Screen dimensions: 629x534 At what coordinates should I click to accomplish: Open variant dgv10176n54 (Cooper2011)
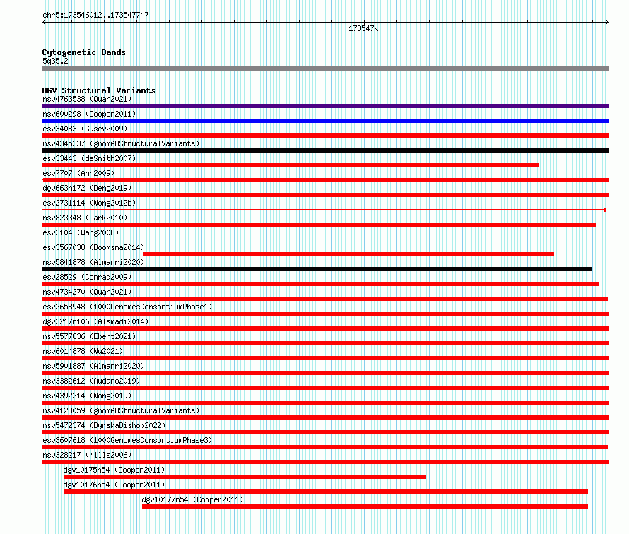tap(114, 485)
